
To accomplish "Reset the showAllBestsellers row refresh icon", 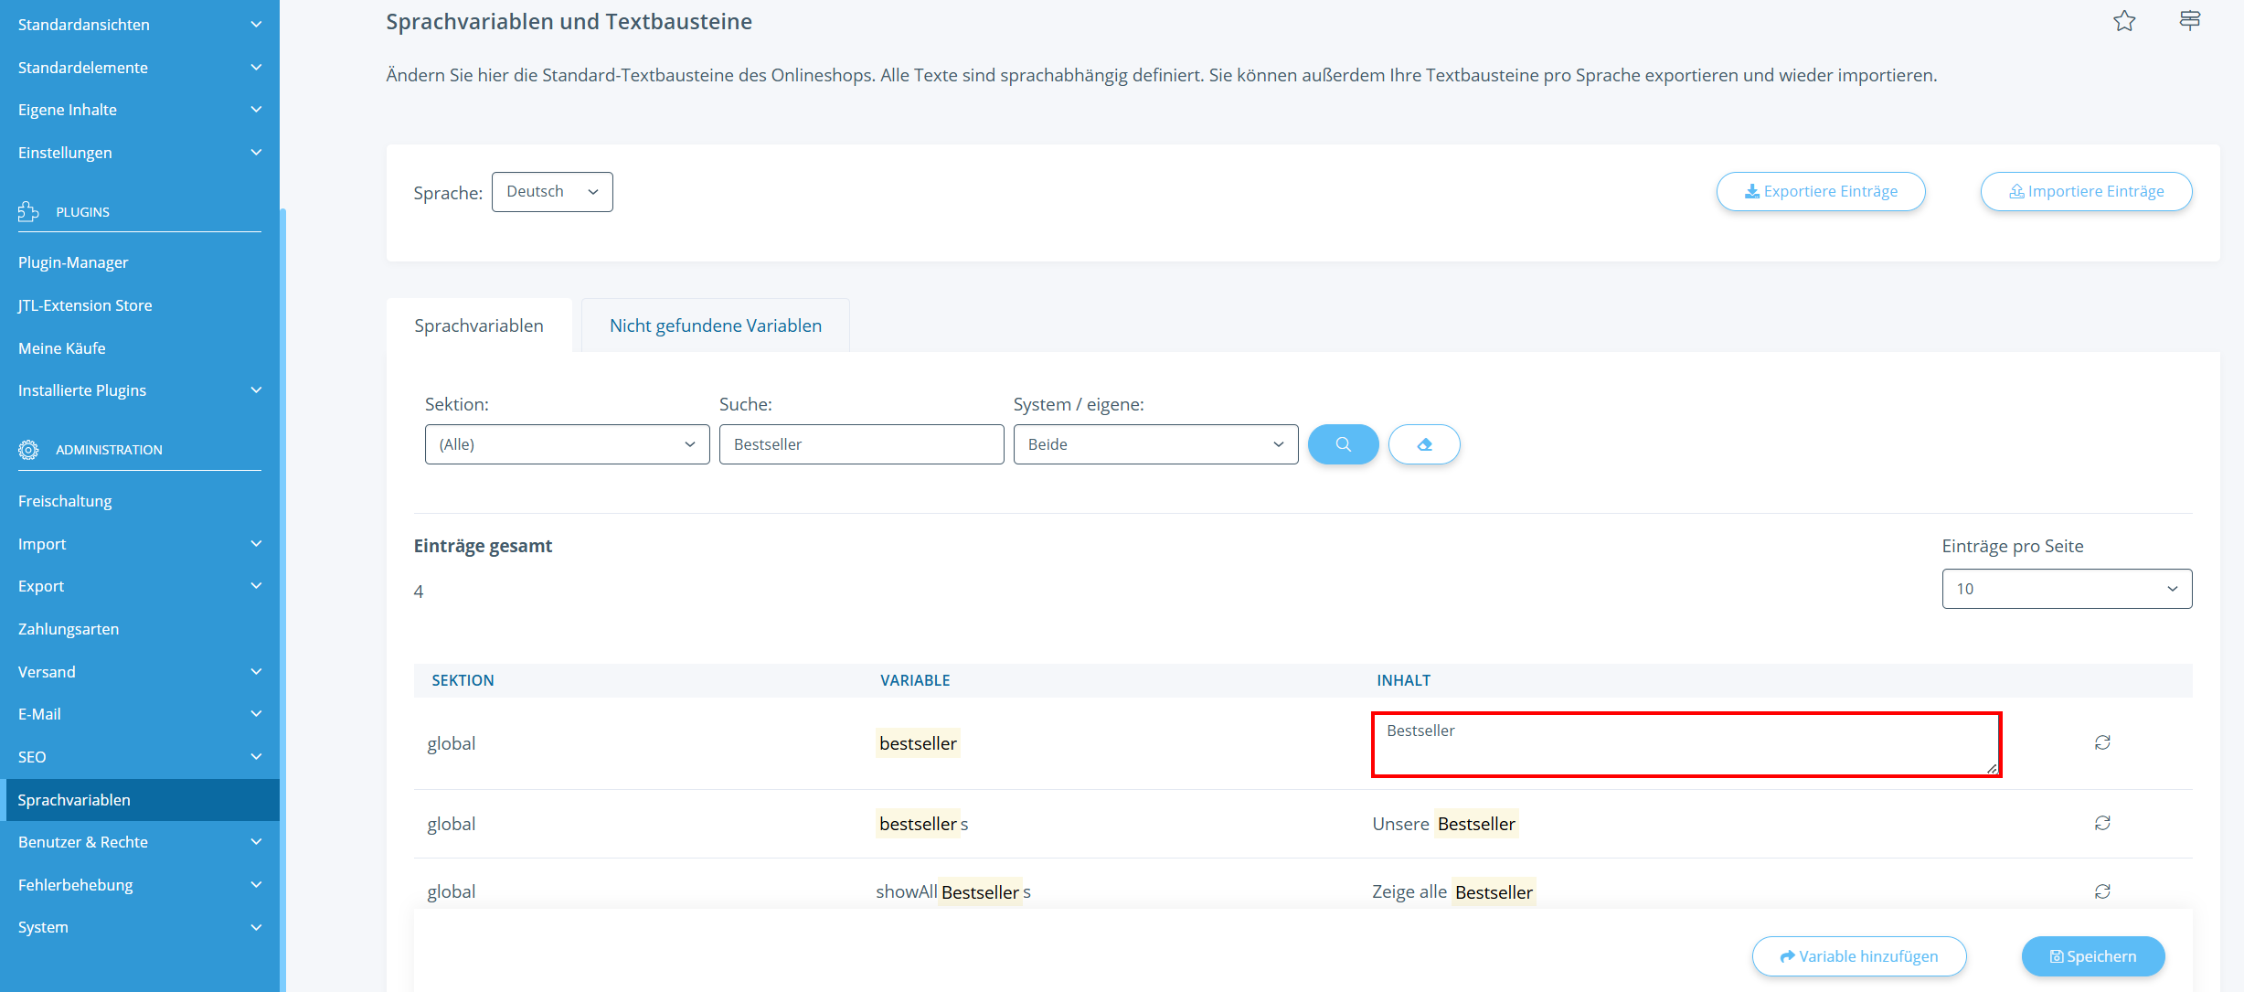I will coord(2101,891).
